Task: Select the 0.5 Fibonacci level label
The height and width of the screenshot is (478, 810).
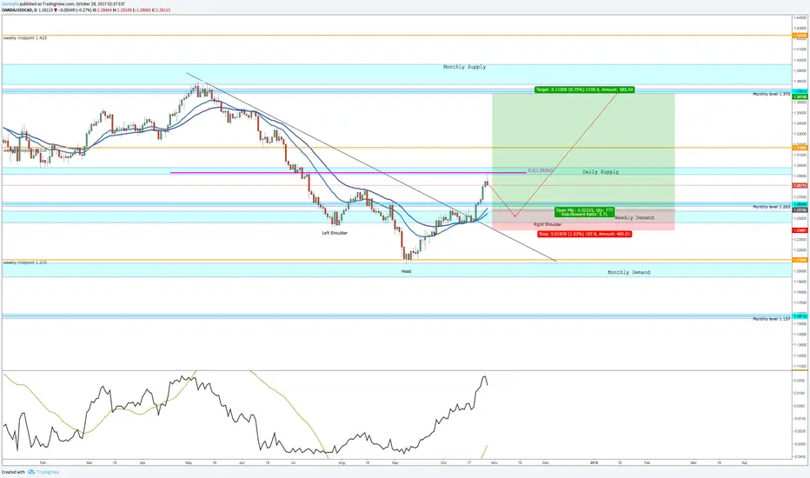Action: click(541, 170)
